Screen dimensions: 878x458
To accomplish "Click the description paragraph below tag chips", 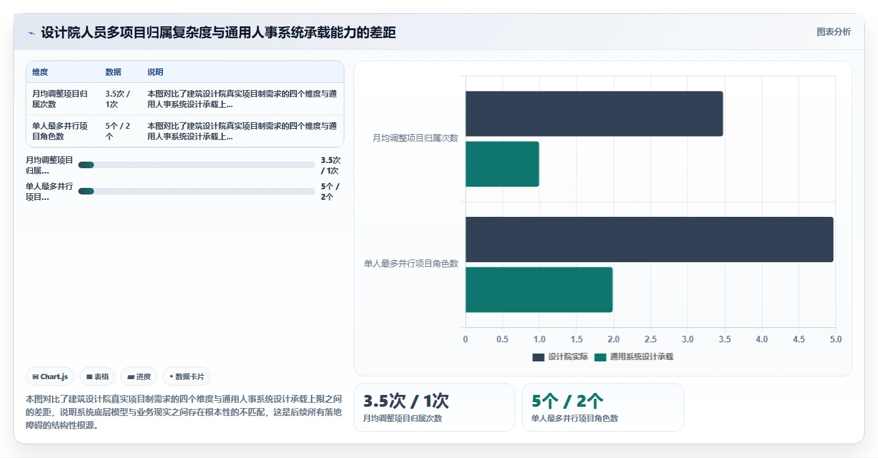I will coord(184,412).
